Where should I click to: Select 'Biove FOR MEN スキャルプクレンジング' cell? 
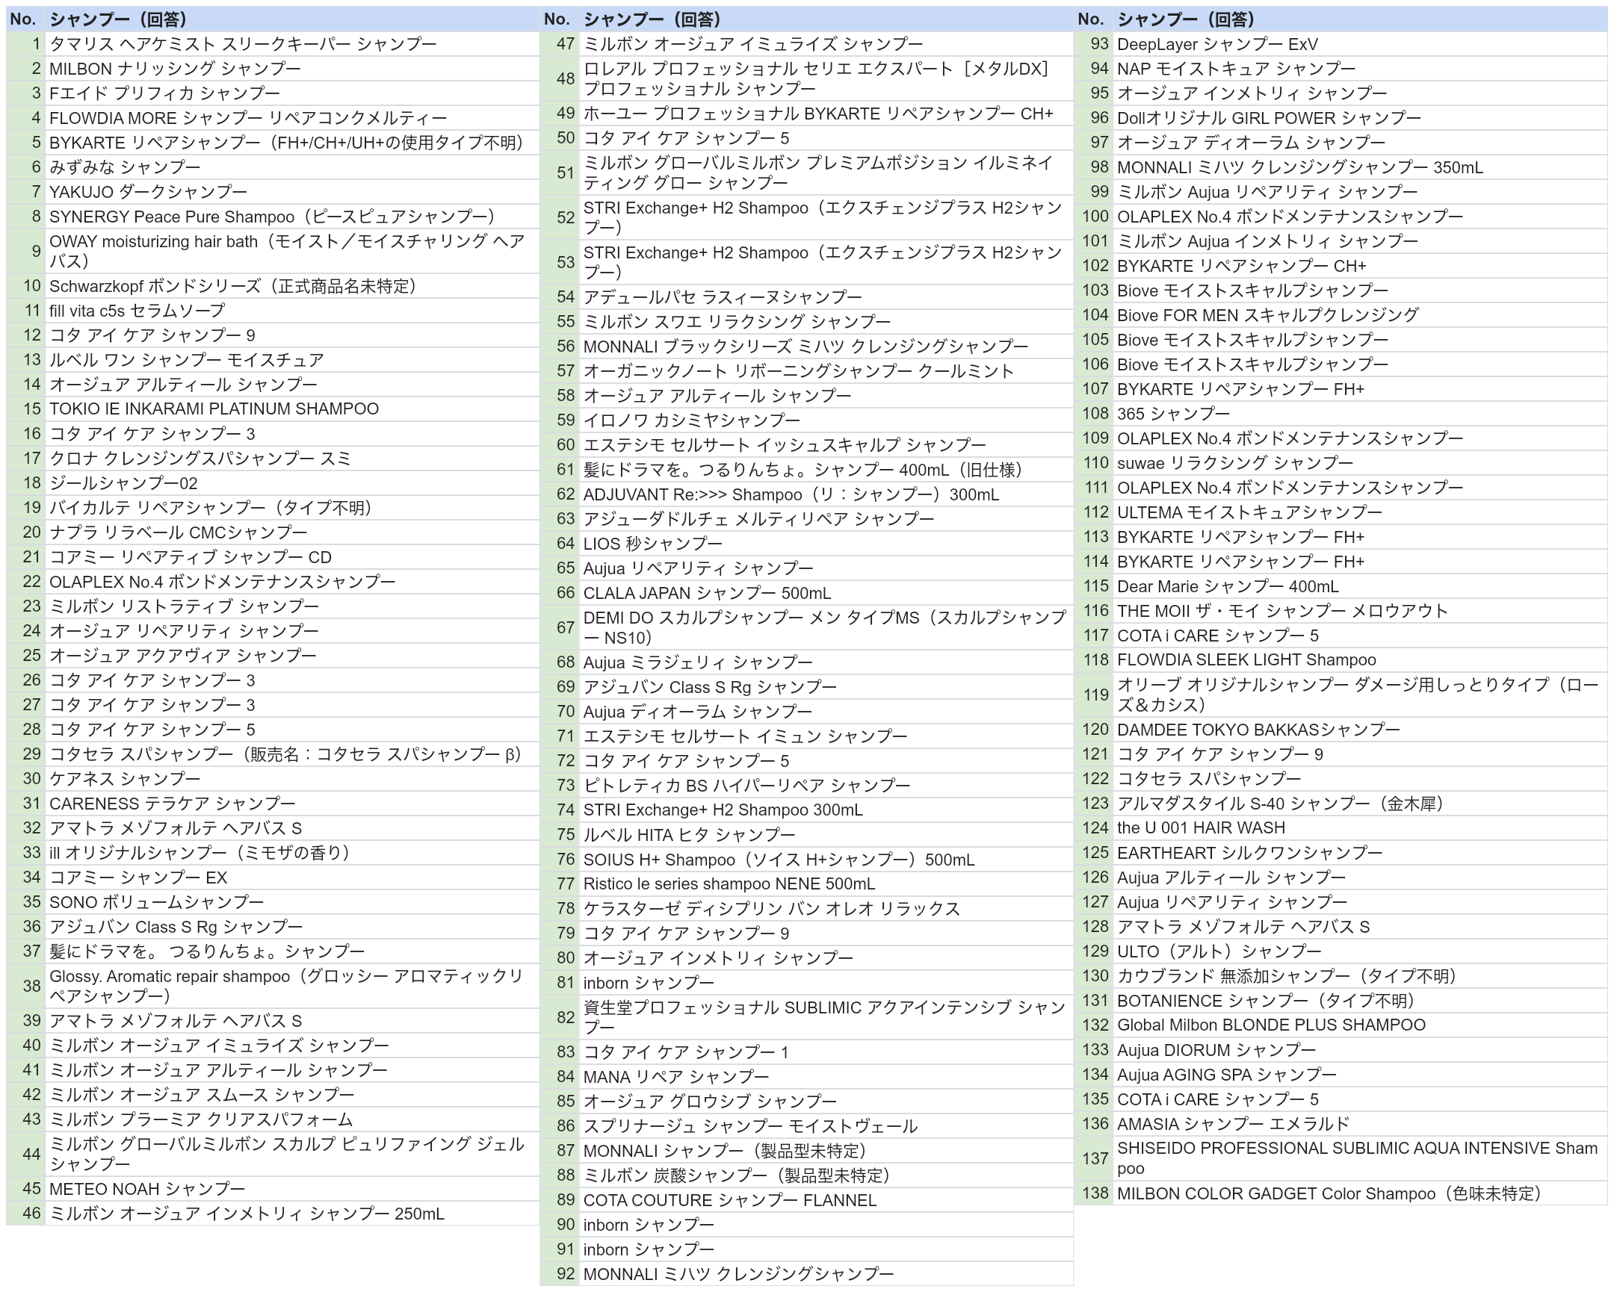[x=1360, y=314]
